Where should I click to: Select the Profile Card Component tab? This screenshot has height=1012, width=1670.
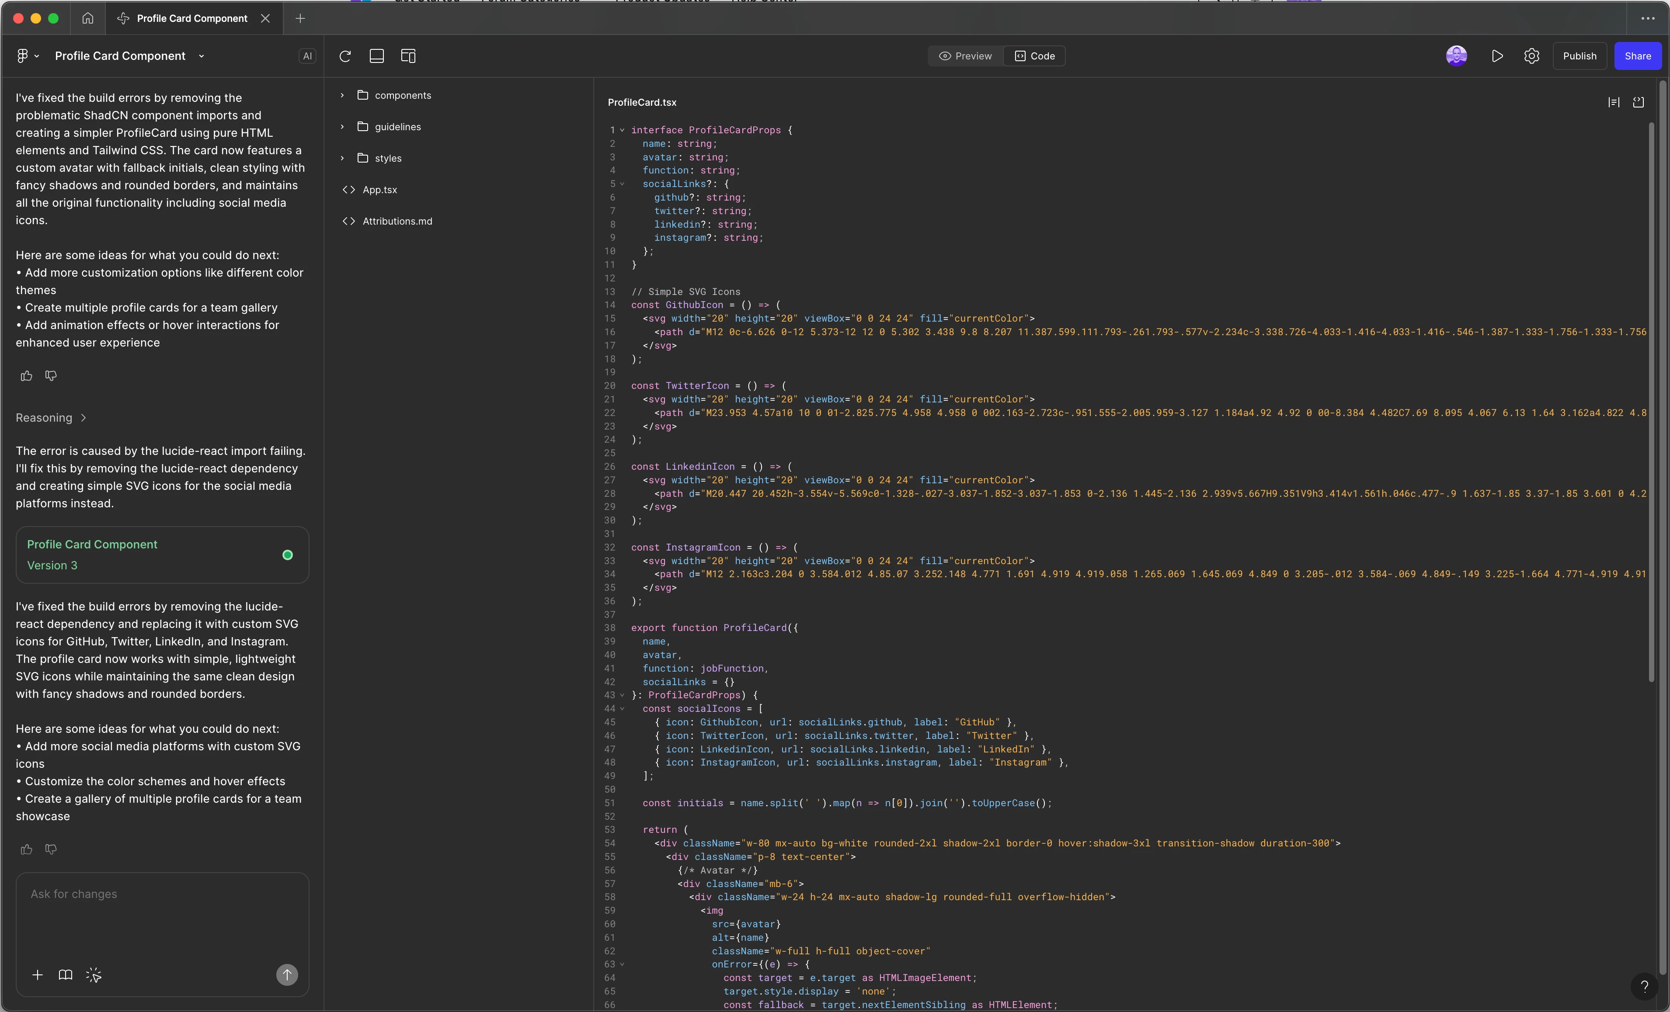point(191,18)
